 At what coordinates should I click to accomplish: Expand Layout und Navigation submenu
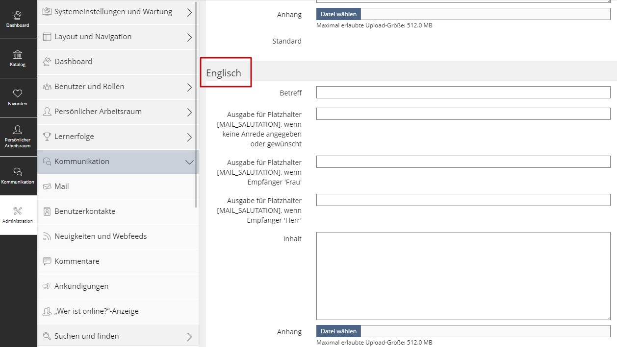(189, 37)
